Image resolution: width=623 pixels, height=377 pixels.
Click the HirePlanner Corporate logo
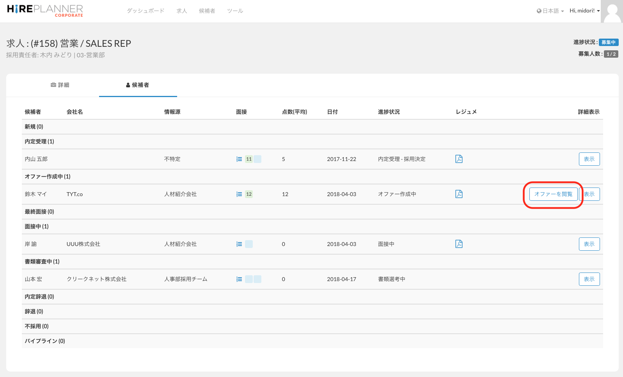coord(45,11)
